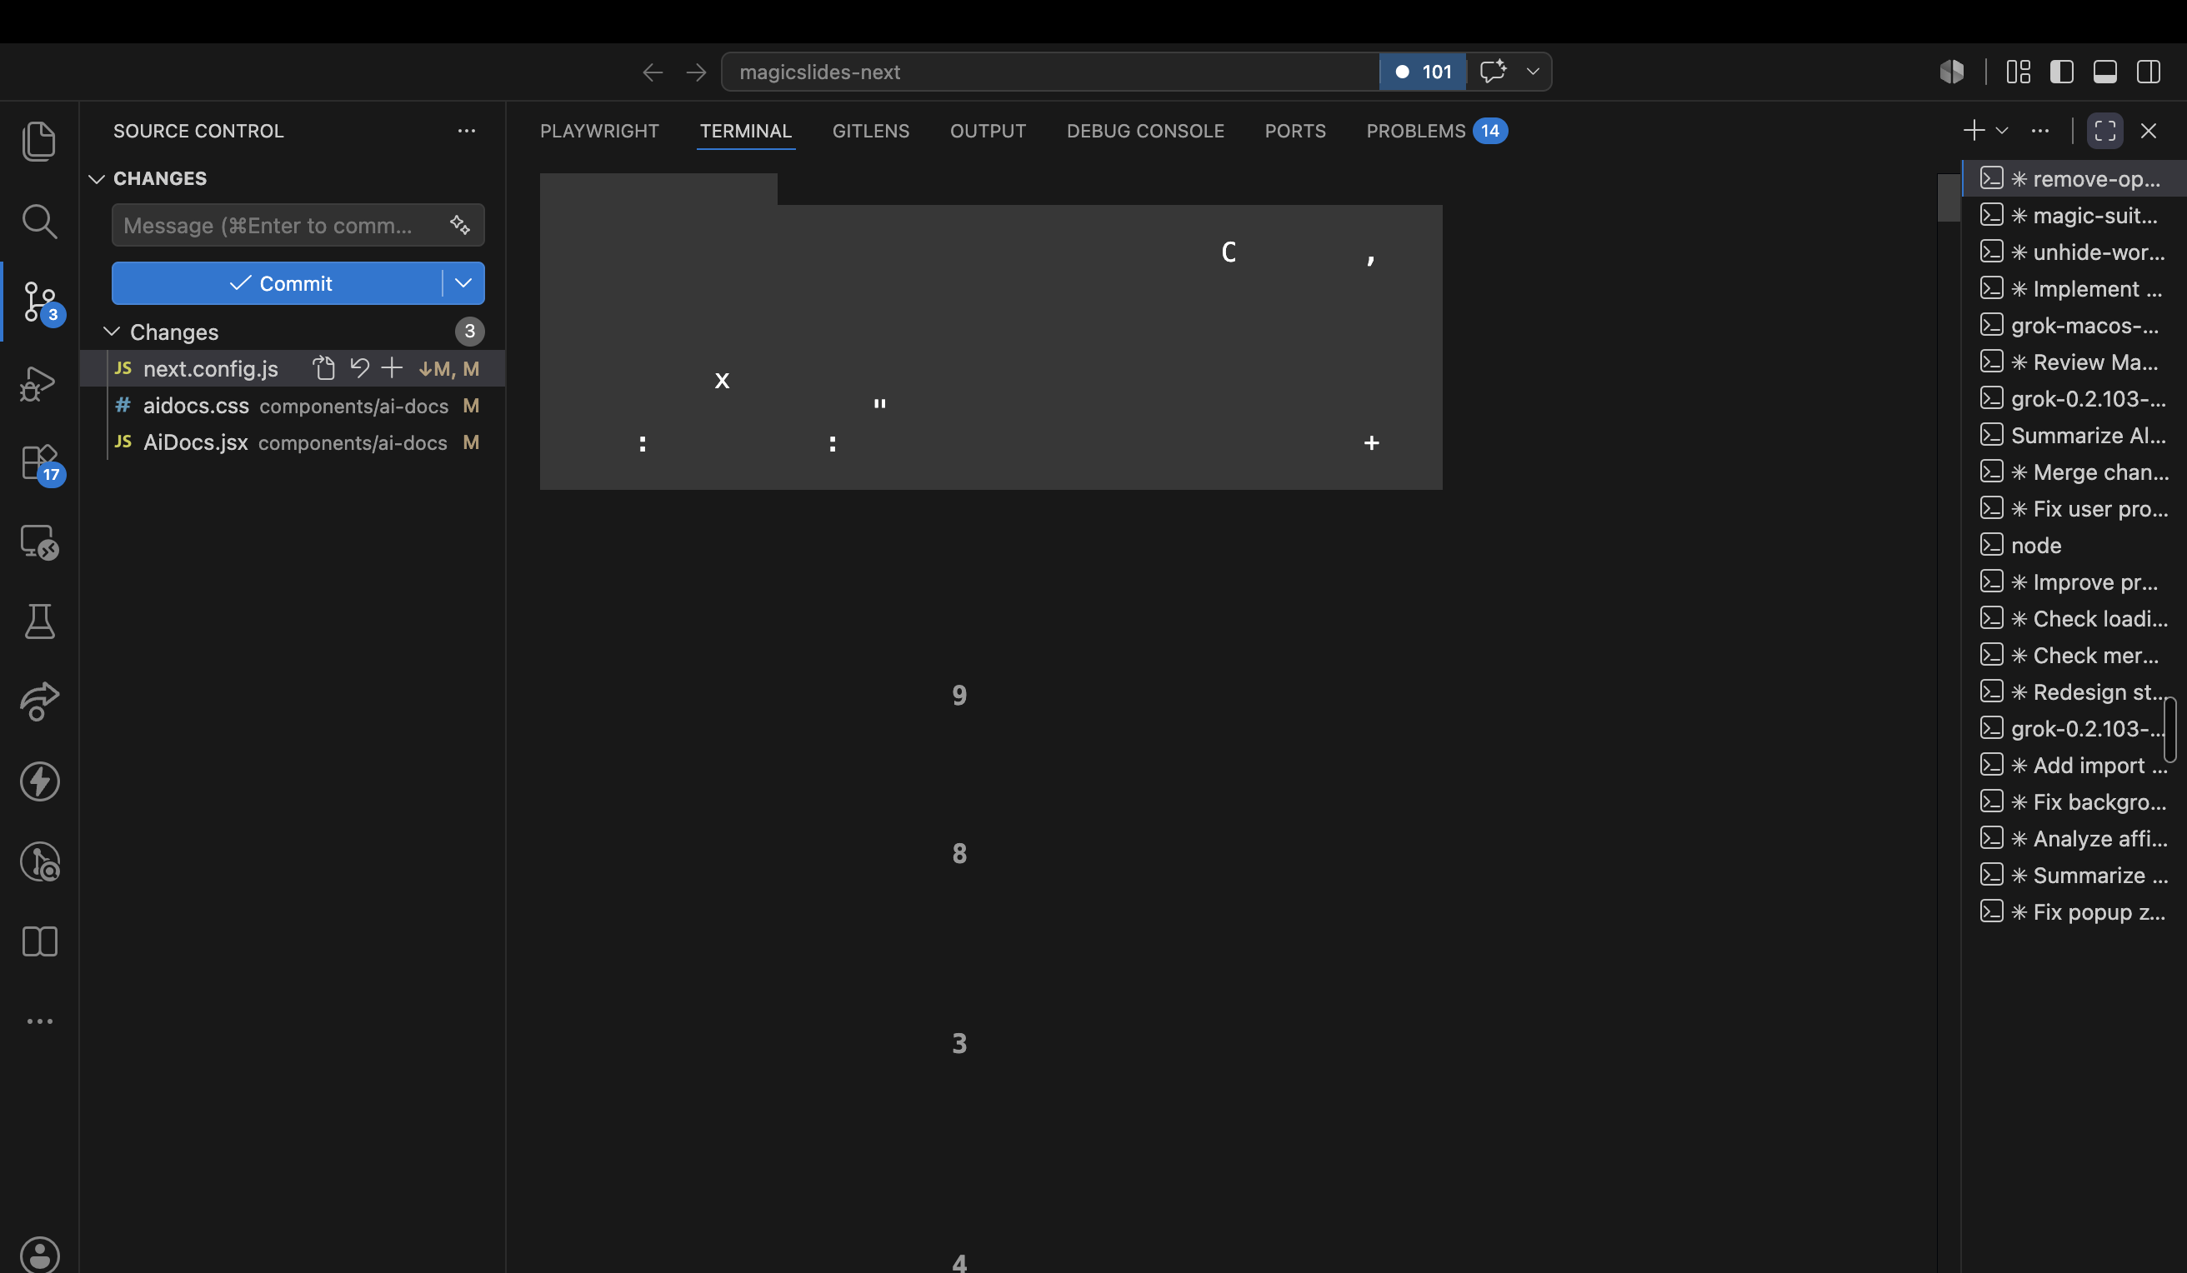Viewport: 2187px width, 1273px height.
Task: Click the terminal vertical scrollbar thumb
Action: [1949, 197]
